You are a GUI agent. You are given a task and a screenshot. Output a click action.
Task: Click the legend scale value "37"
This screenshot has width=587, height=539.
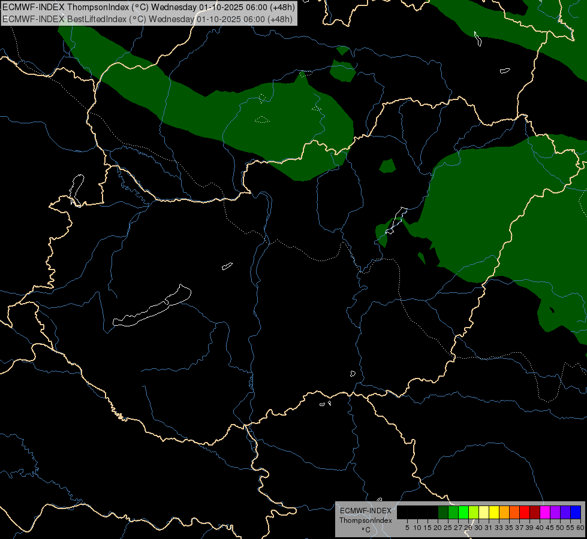tap(519, 528)
